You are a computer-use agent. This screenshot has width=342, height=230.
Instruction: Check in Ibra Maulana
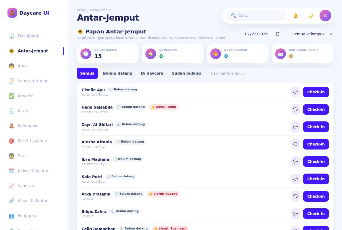[x=316, y=162]
